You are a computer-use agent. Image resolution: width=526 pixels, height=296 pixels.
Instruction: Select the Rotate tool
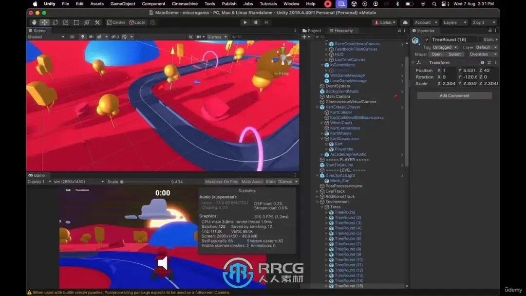(x=55, y=22)
